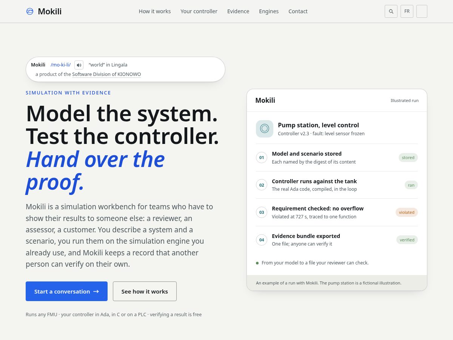Go to Your controller section

(199, 11)
